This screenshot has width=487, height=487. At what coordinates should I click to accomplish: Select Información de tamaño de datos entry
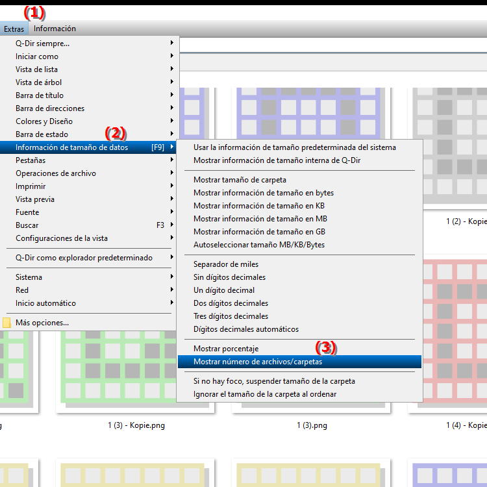90,147
